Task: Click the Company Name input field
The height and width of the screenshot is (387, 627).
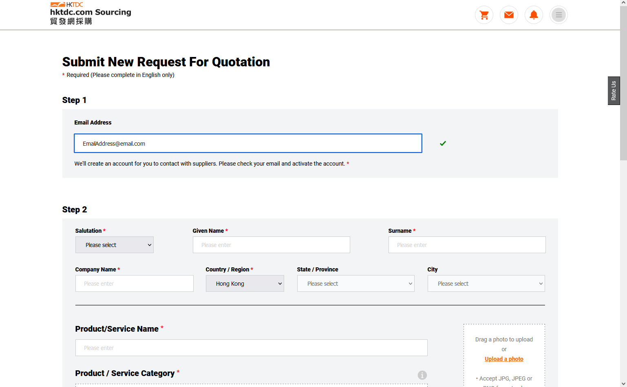Action: pyautogui.click(x=135, y=284)
